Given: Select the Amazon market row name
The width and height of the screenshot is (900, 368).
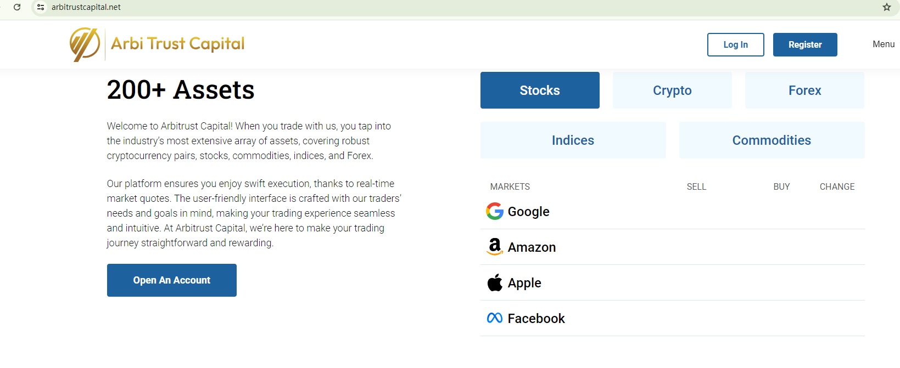Looking at the screenshot, I should tap(532, 247).
